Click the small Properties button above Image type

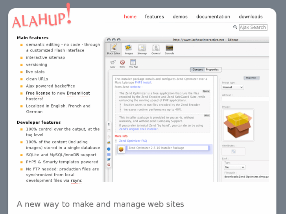tap(251, 78)
